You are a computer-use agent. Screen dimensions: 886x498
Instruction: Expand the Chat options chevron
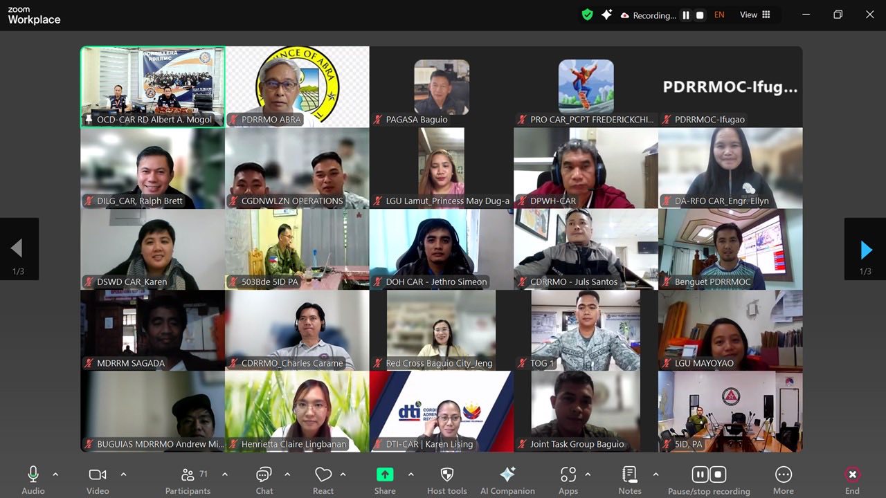287,474
